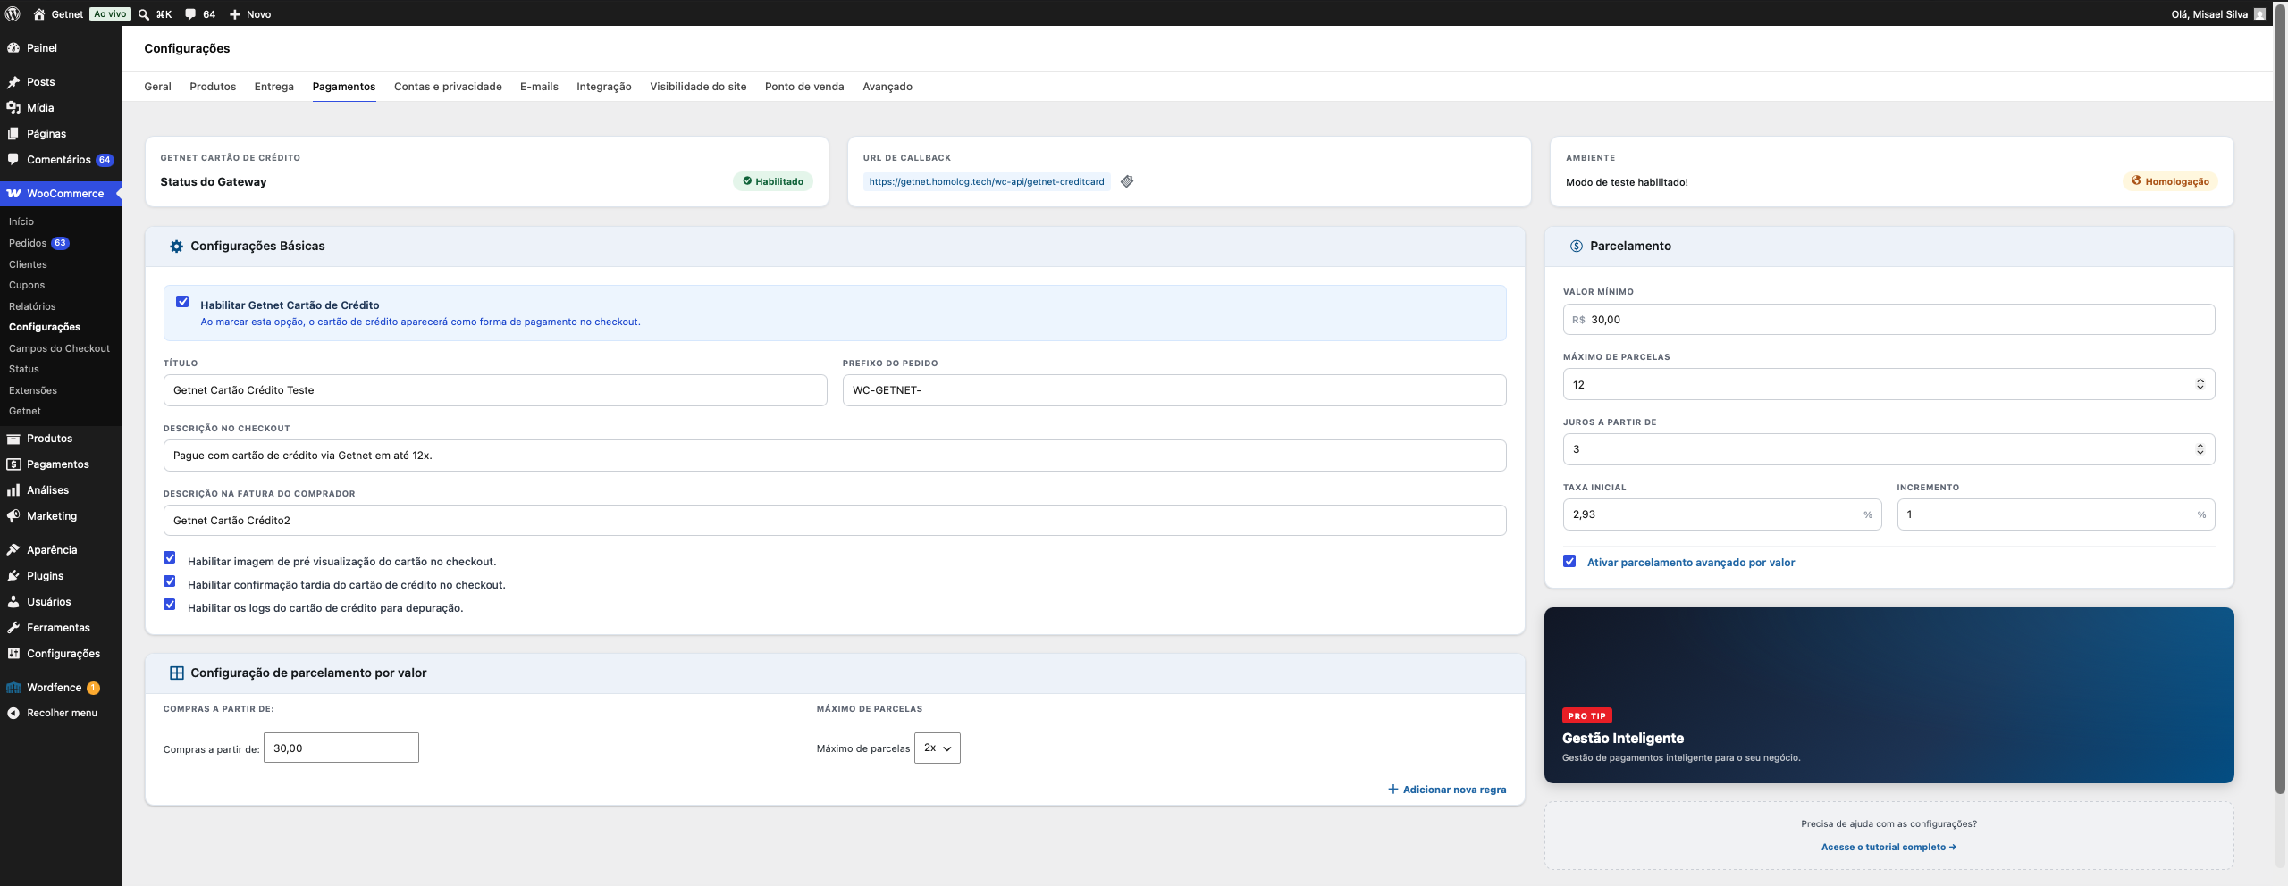Toggle credit card debug logs checkbox
This screenshot has width=2288, height=886.
(x=170, y=605)
